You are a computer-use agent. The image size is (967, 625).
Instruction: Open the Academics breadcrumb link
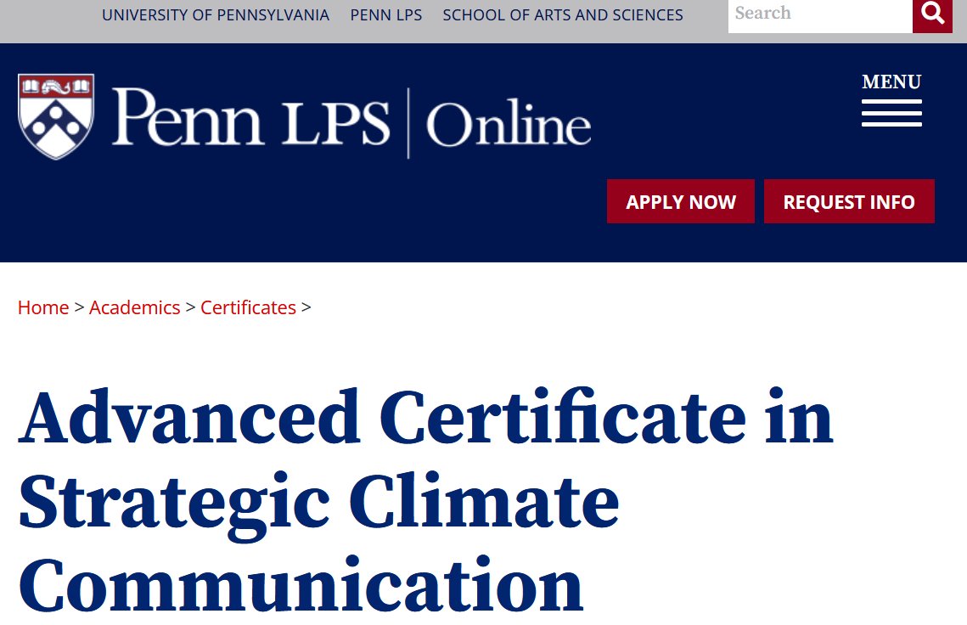[134, 307]
